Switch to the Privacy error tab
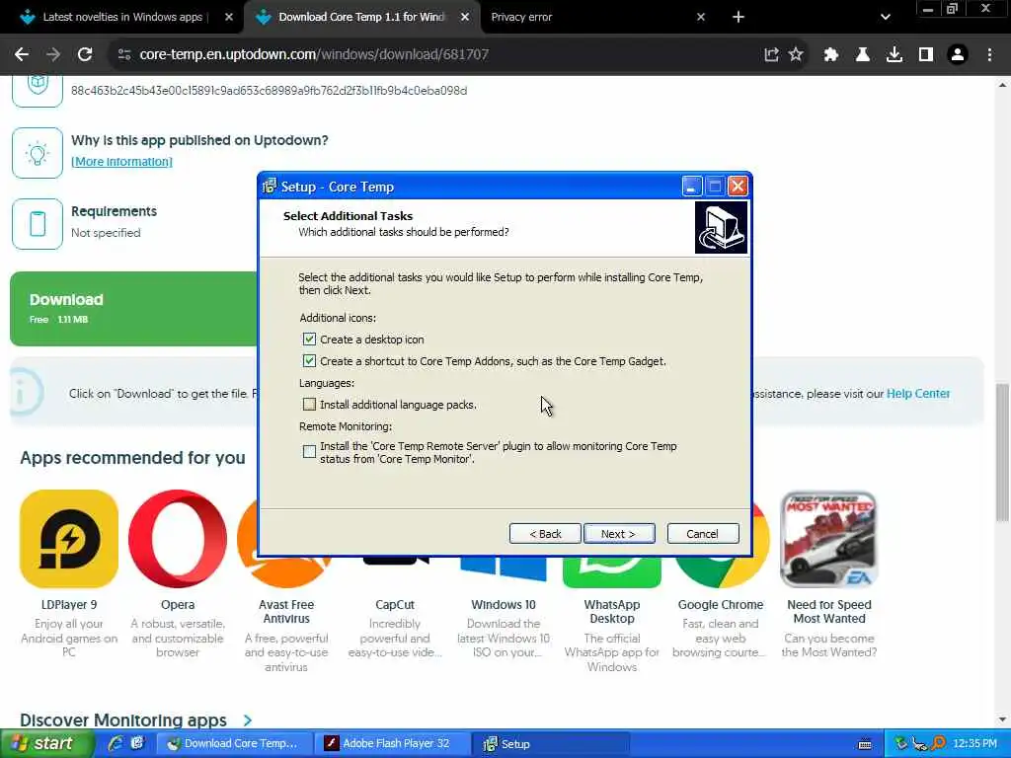The height and width of the screenshot is (758, 1011). pos(521,18)
